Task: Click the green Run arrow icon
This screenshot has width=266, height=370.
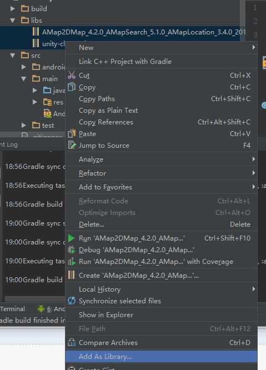Action: click(x=71, y=238)
